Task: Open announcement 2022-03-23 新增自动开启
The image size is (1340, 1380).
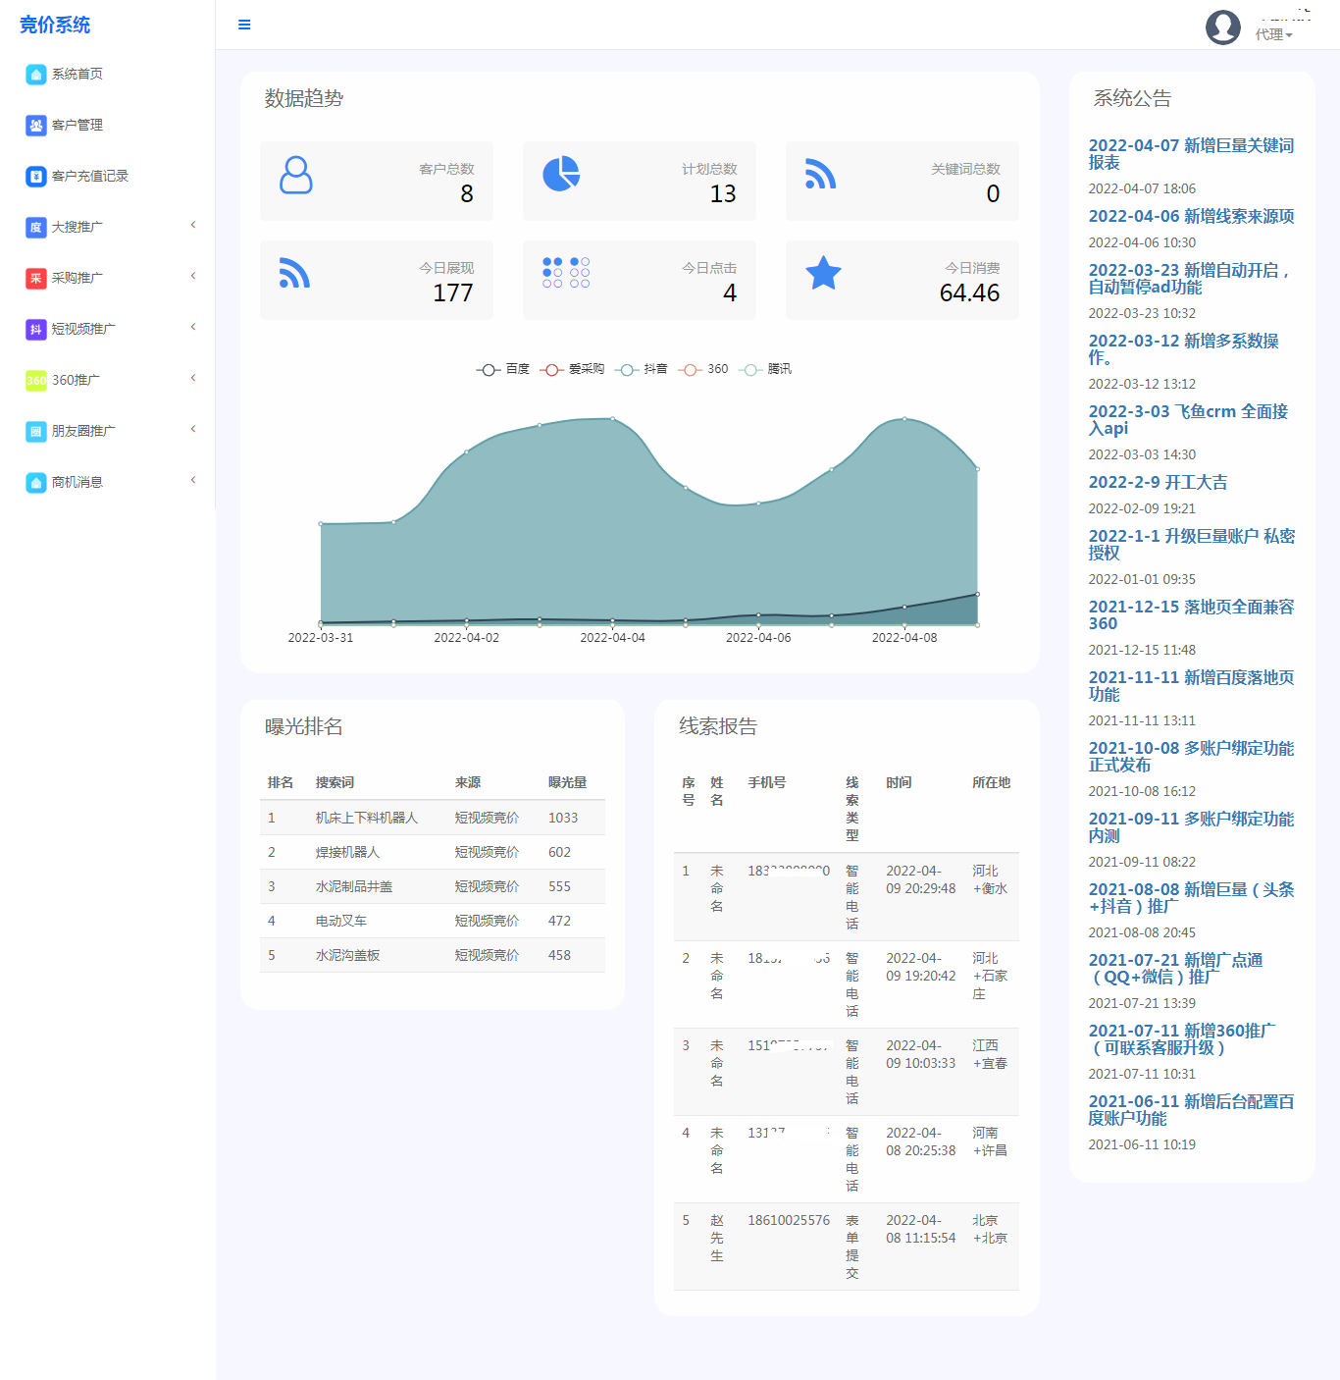Action: click(1189, 279)
